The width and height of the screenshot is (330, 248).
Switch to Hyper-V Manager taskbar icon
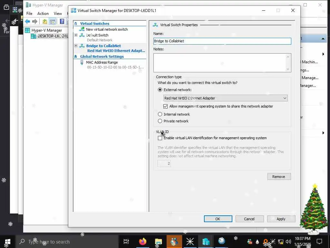click(206, 242)
